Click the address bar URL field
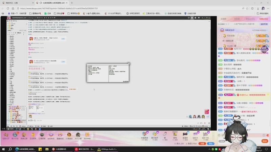Image resolution: width=271 pixels, height=152 pixels. tap(130, 8)
